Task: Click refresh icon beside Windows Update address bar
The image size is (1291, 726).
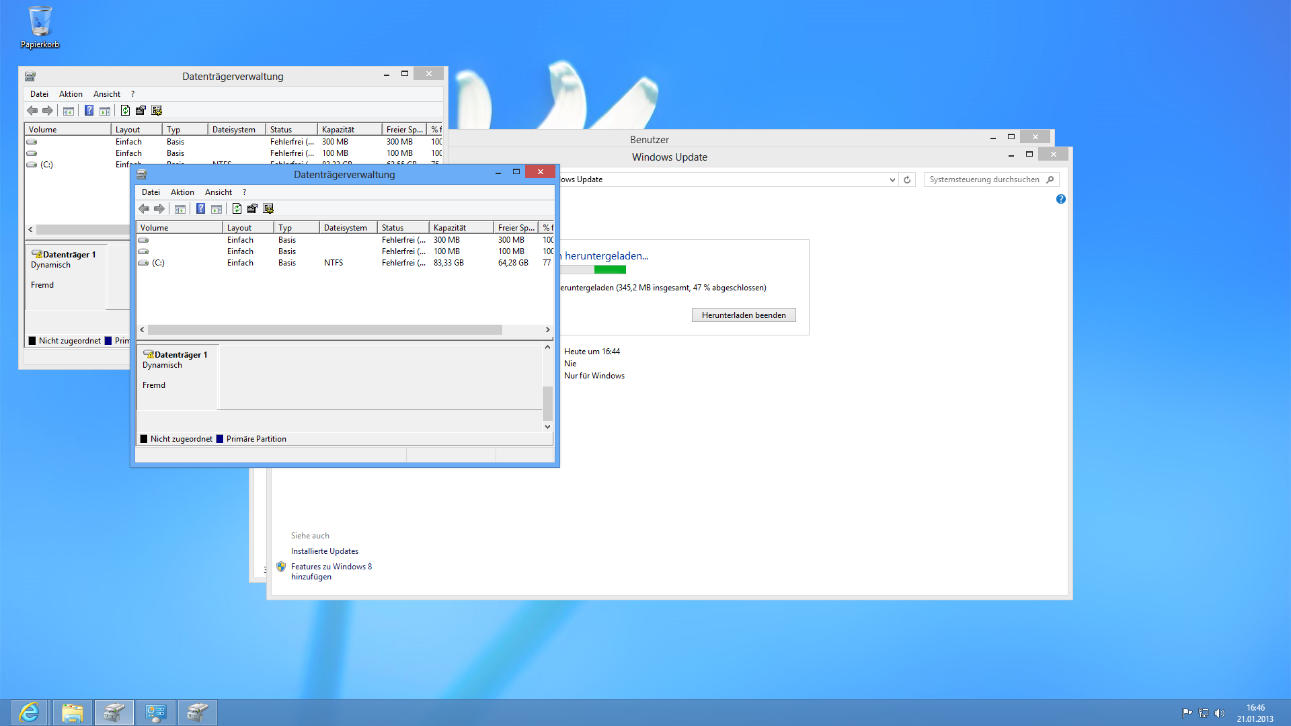Action: [907, 179]
